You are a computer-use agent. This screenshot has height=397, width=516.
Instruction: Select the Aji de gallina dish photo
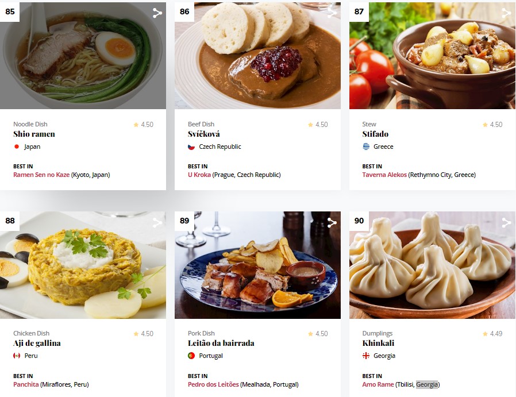[83, 265]
